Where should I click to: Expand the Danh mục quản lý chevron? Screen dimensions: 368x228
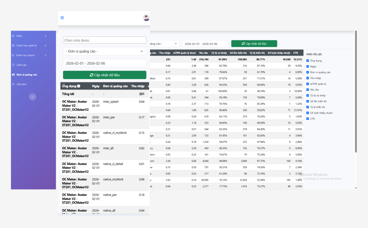(x=45, y=46)
